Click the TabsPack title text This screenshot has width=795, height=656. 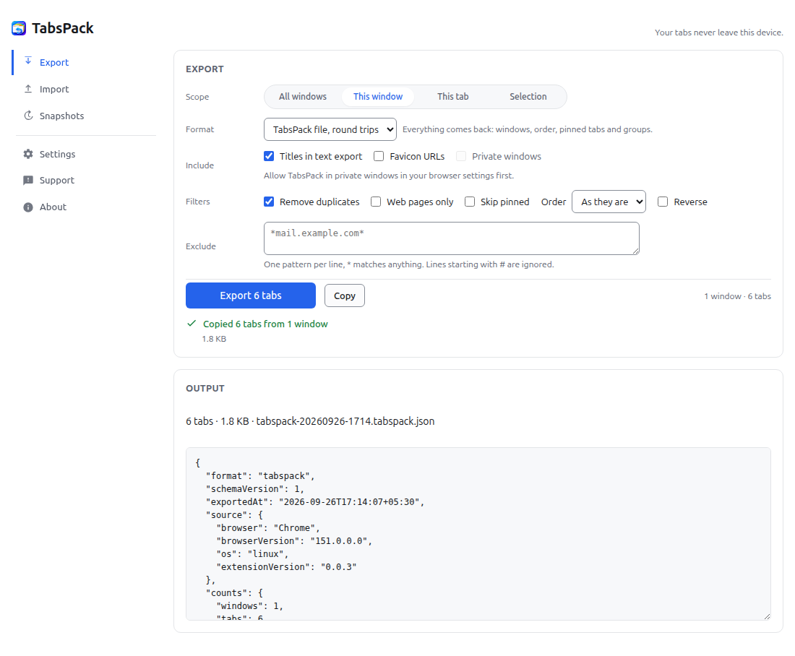click(x=63, y=28)
